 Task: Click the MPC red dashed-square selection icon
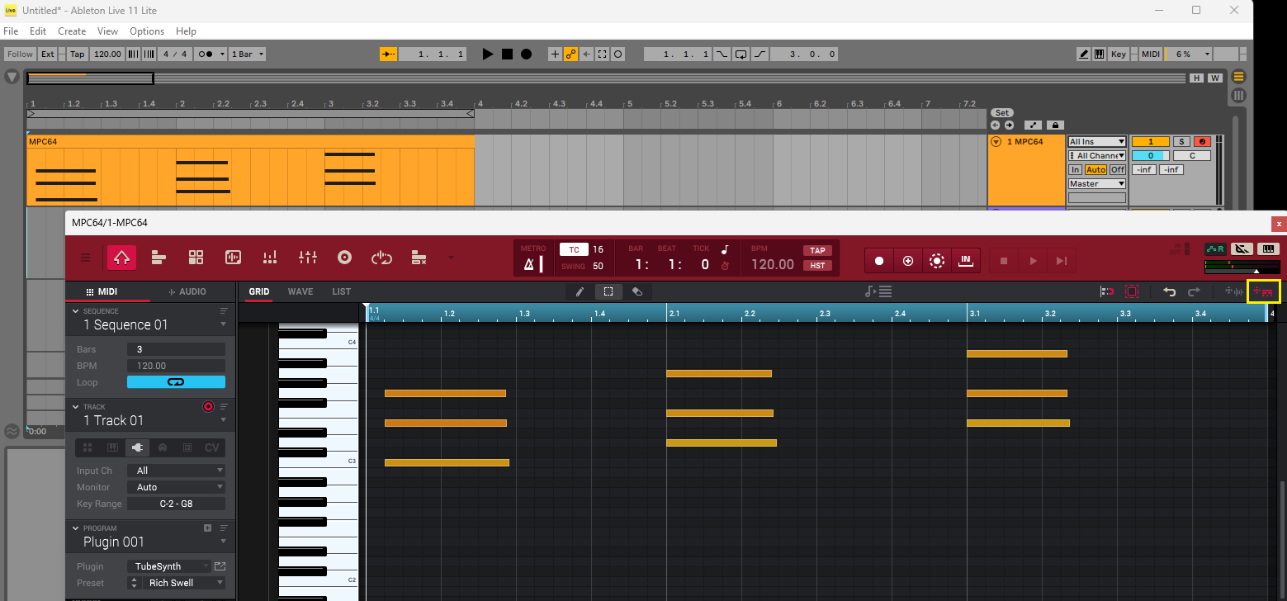tap(1132, 291)
